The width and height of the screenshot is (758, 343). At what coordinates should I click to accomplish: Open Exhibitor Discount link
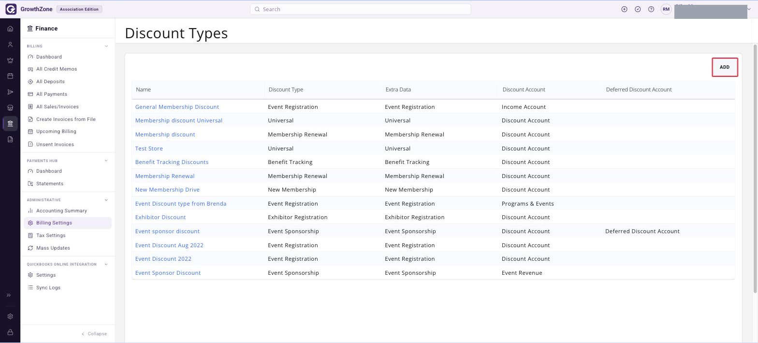(x=160, y=217)
